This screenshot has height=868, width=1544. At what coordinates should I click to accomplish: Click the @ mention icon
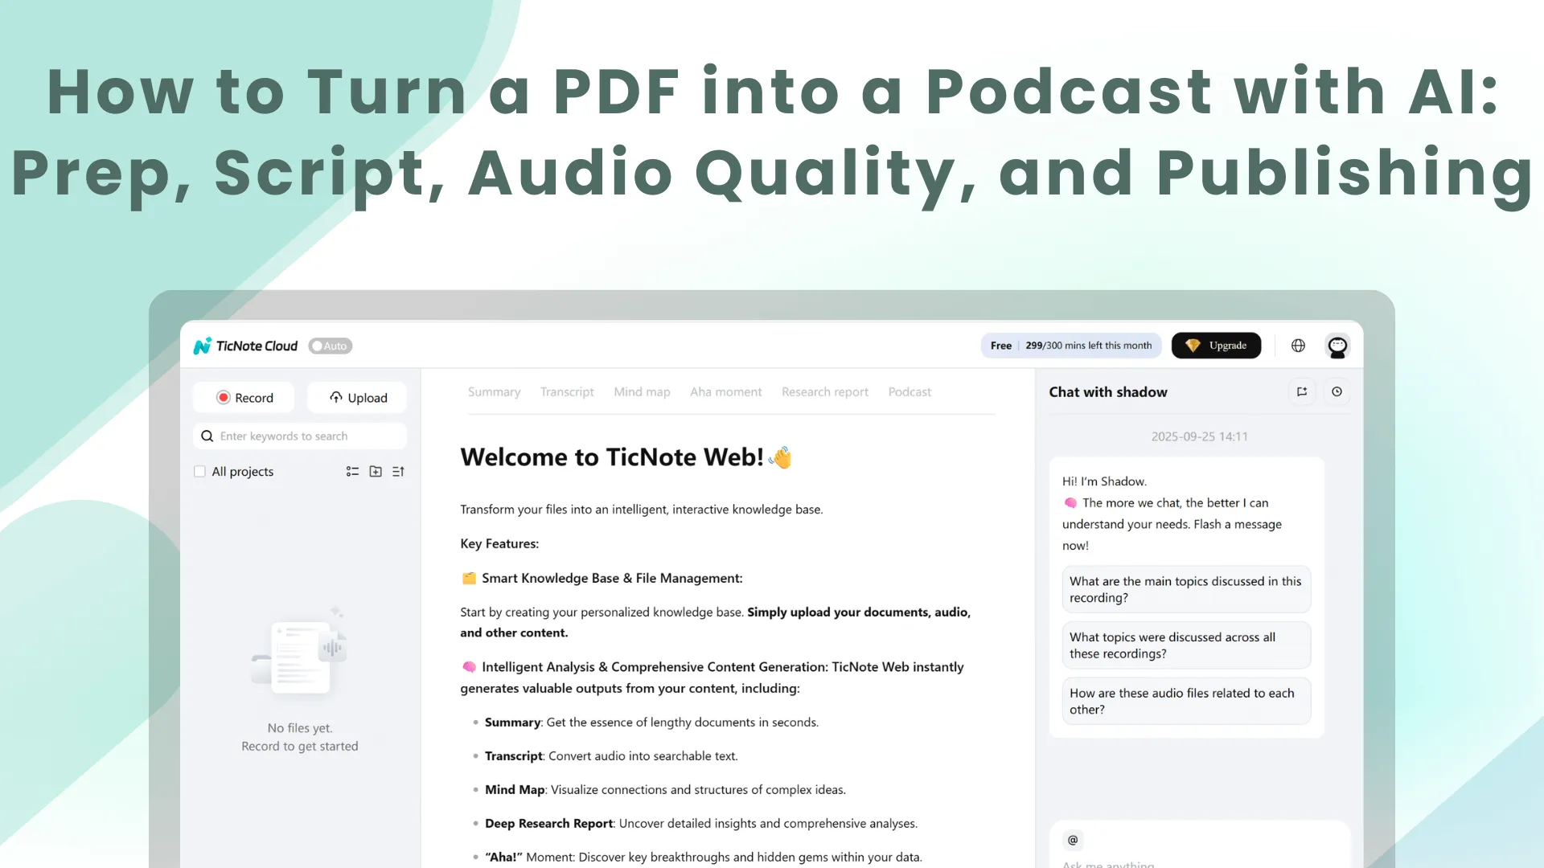pyautogui.click(x=1073, y=840)
